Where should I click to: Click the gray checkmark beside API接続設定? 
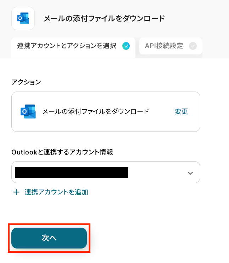193,46
